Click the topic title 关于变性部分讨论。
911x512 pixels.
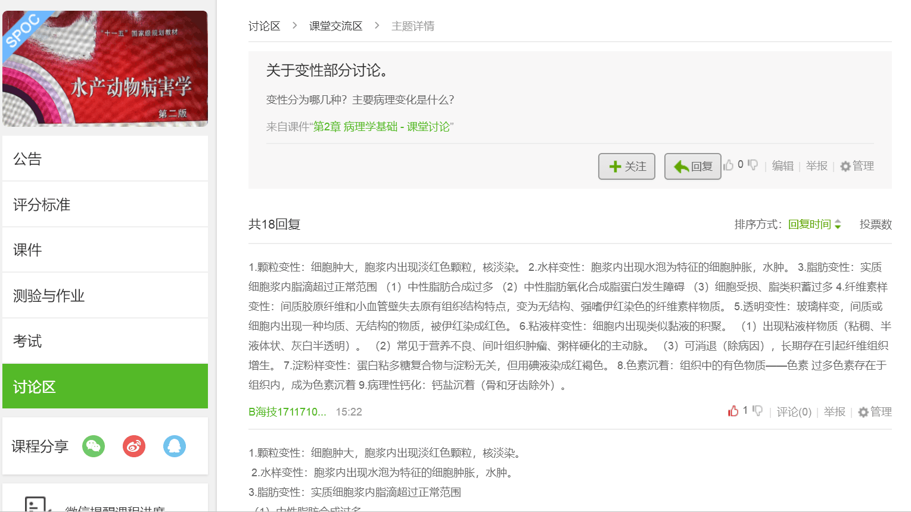point(328,70)
